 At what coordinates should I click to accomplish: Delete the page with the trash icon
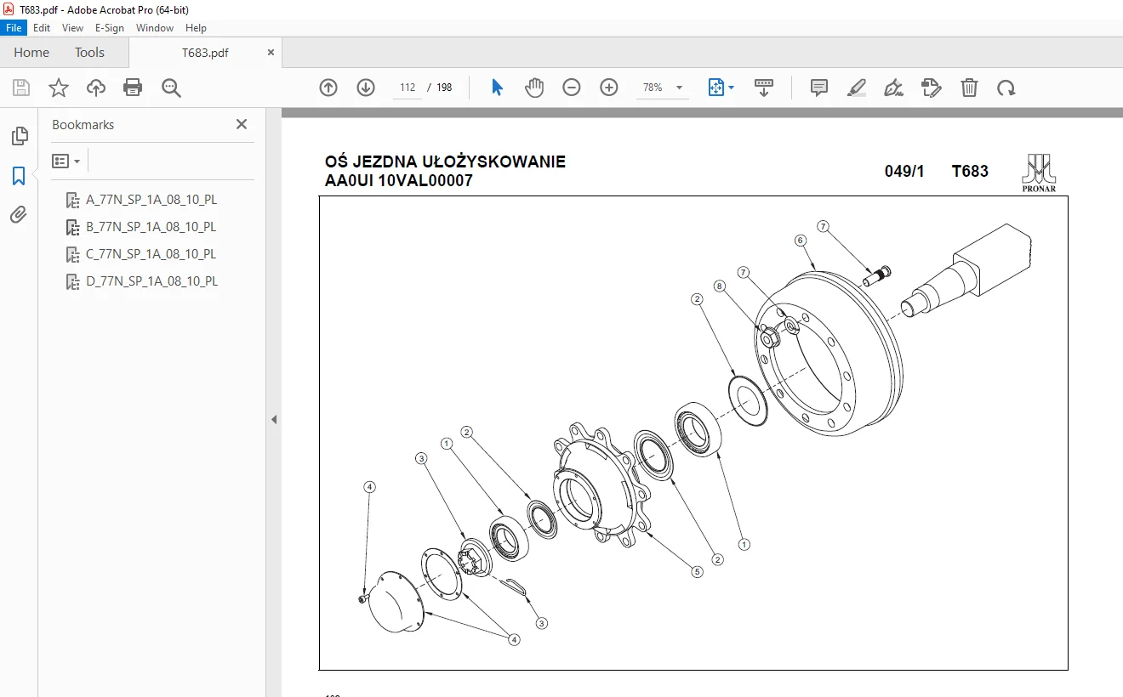point(969,88)
